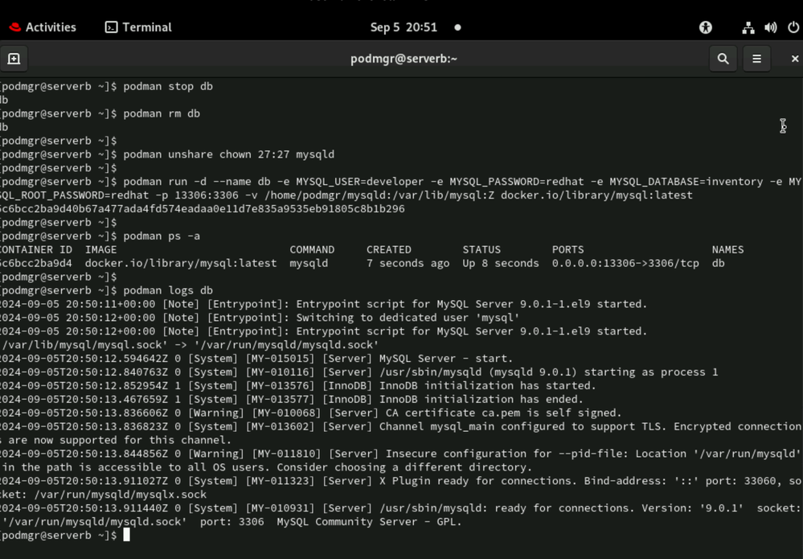Screen dimensions: 803x559
Task: Open the accessibility menu in top bar
Action: click(706, 27)
